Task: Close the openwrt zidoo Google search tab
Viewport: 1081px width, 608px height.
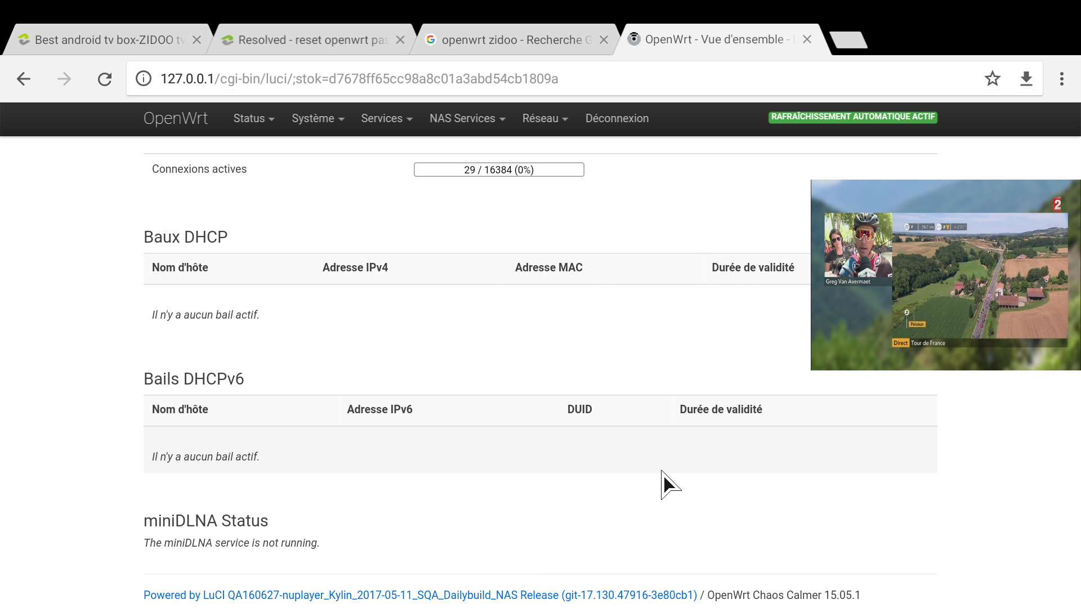Action: pos(604,40)
